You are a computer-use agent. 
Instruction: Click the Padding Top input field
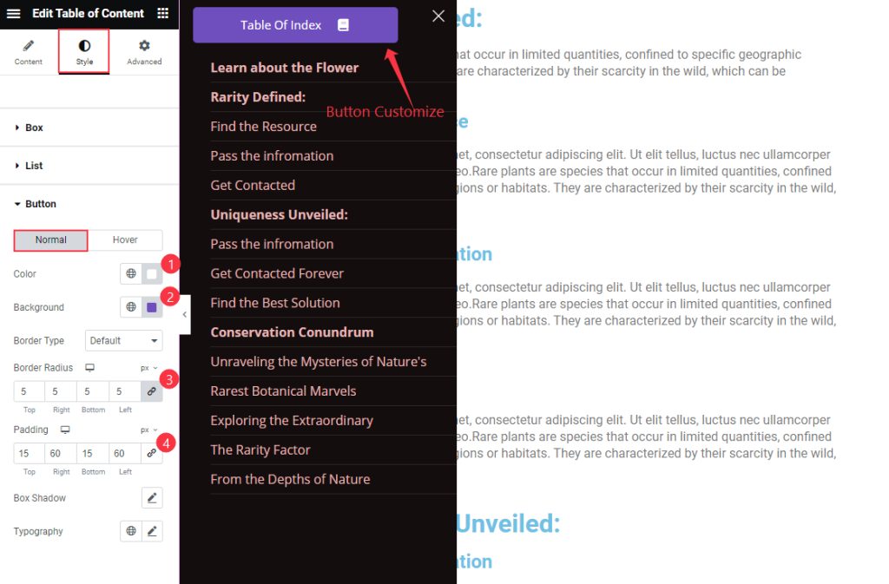pos(29,453)
